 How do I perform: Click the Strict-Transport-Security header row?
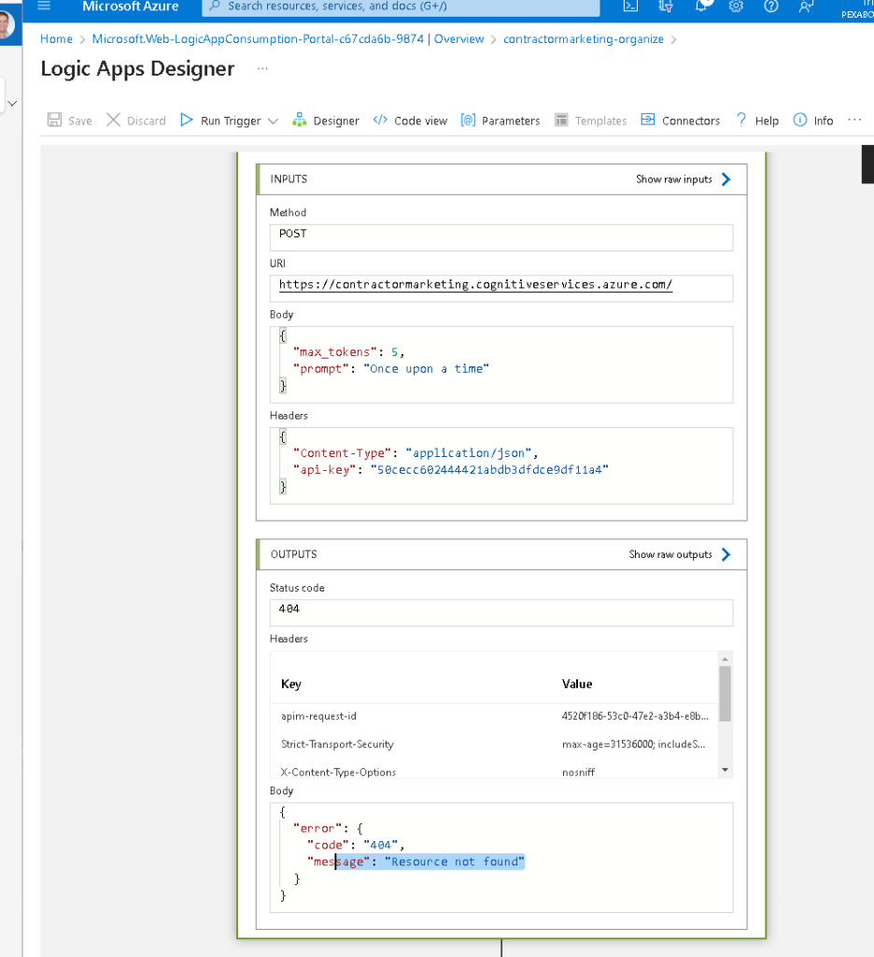(x=495, y=745)
